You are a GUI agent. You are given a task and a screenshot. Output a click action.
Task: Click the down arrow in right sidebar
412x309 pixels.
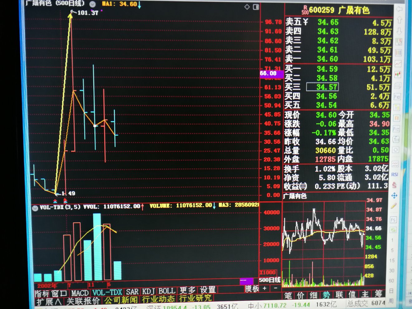tap(399, 31)
